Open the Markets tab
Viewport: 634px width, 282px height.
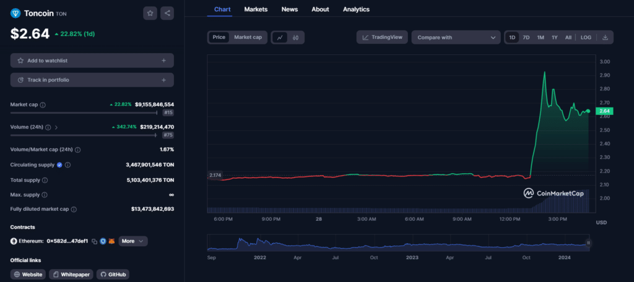click(x=256, y=9)
